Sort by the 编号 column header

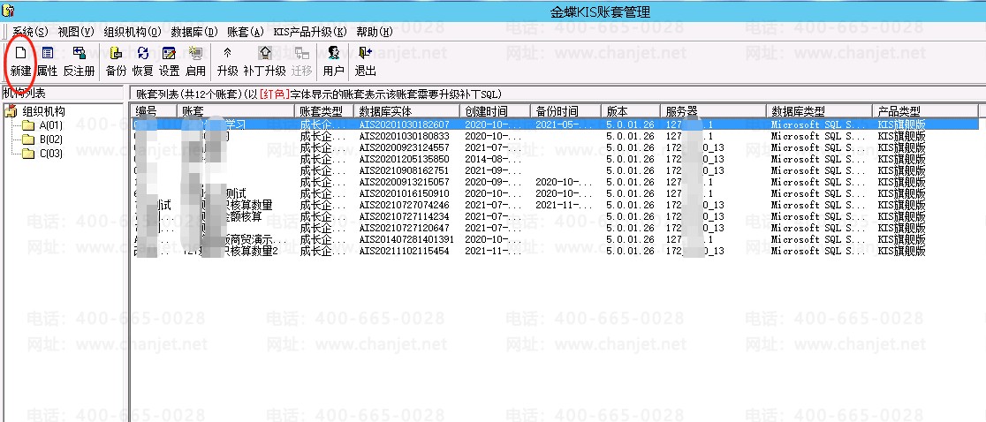pyautogui.click(x=153, y=111)
